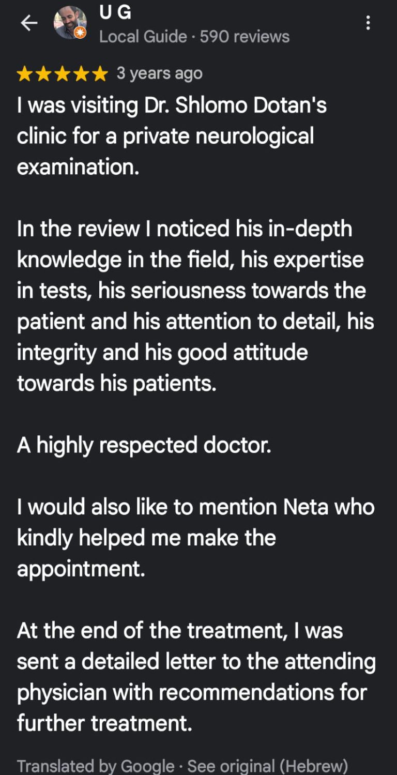Tap the Translated by Google text
The width and height of the screenshot is (397, 775).
(96, 766)
